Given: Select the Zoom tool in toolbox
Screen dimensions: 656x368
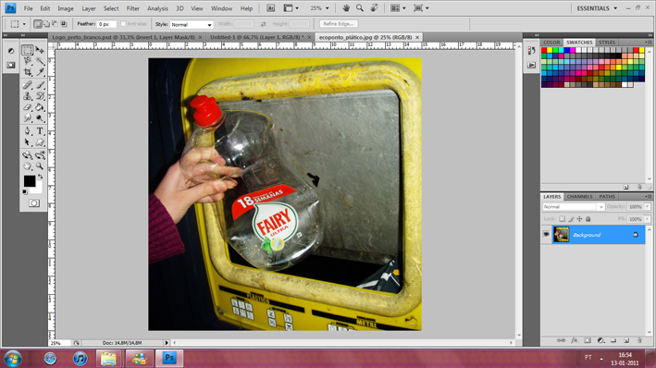Looking at the screenshot, I should click(x=40, y=166).
